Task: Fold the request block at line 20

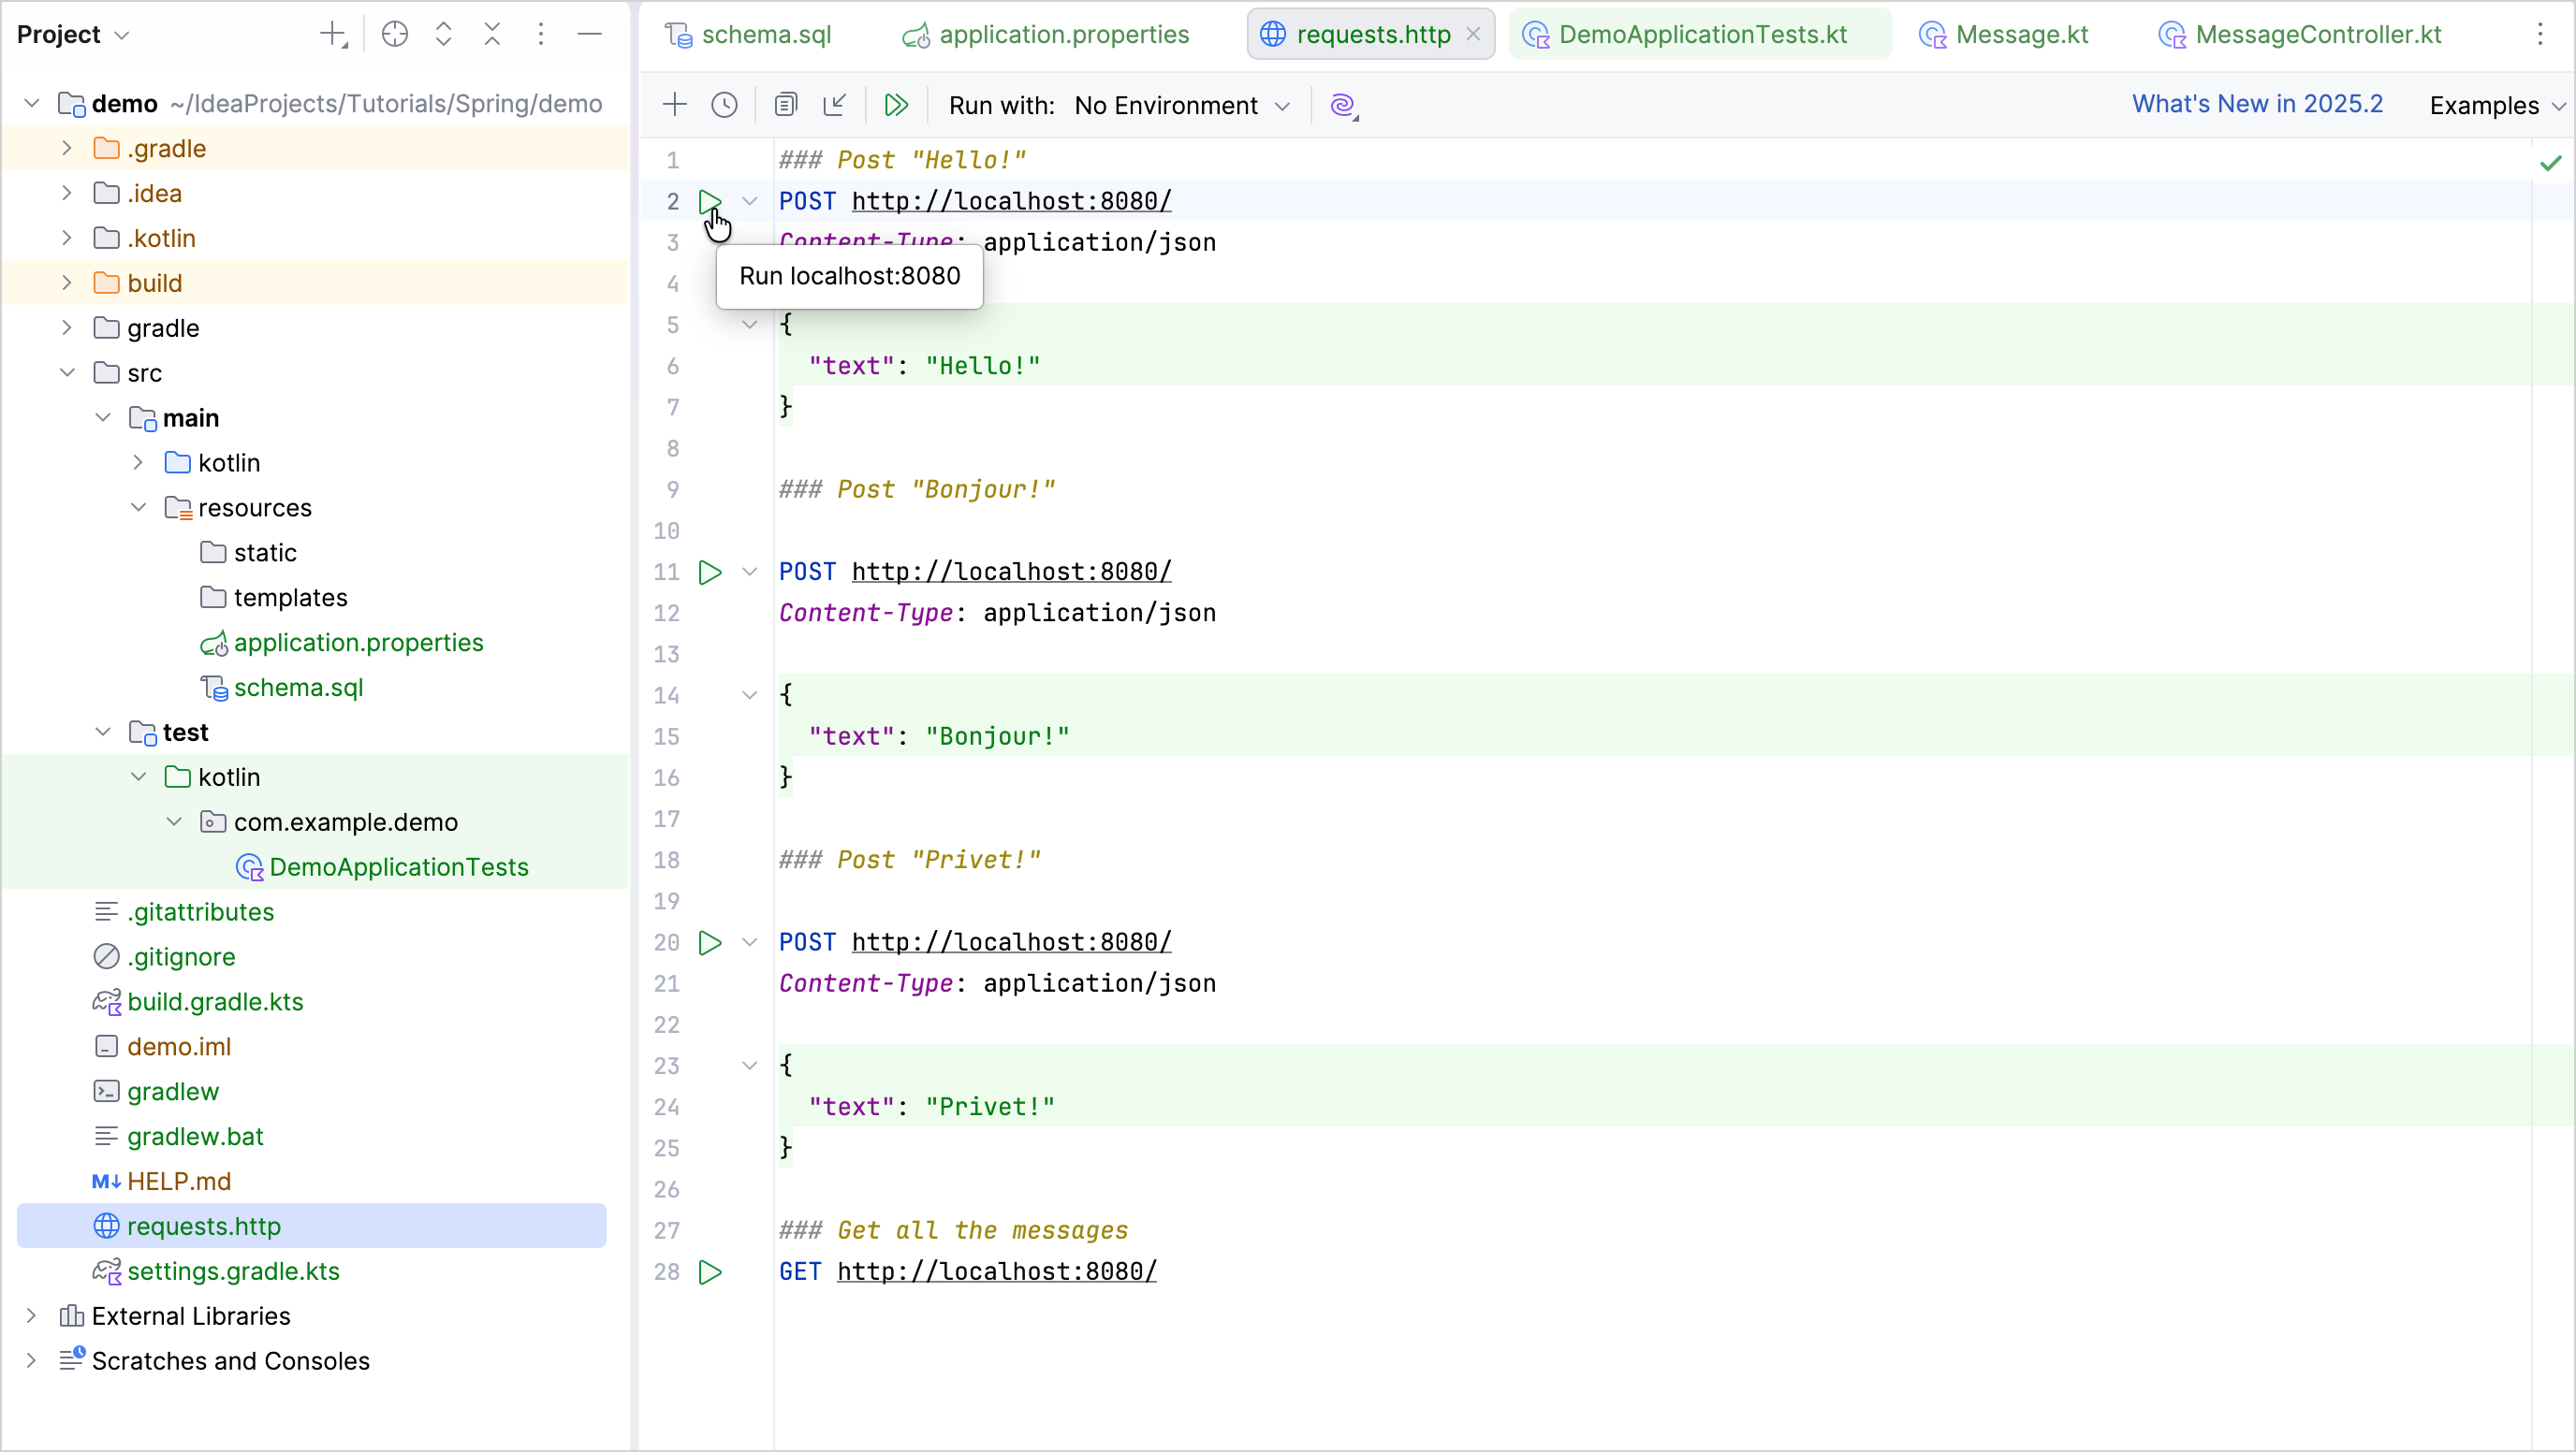Action: coord(750,942)
